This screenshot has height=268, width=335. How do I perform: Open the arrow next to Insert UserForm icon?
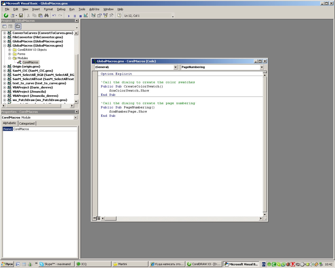16,16
